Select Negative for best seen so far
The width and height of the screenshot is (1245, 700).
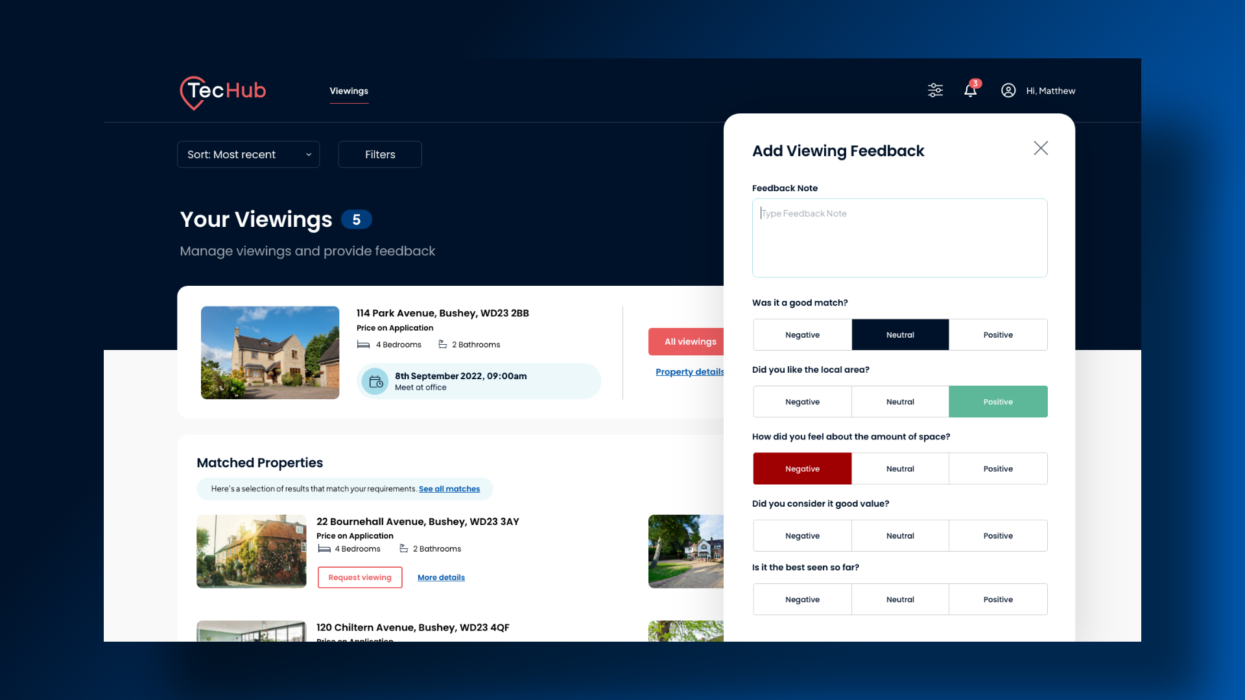pos(802,600)
